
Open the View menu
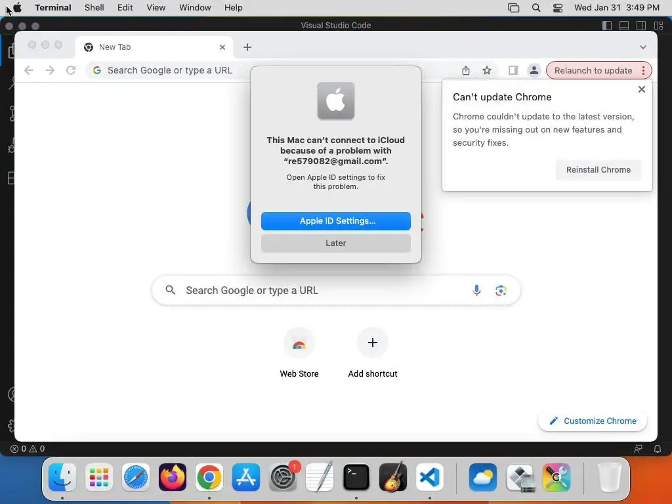point(156,8)
